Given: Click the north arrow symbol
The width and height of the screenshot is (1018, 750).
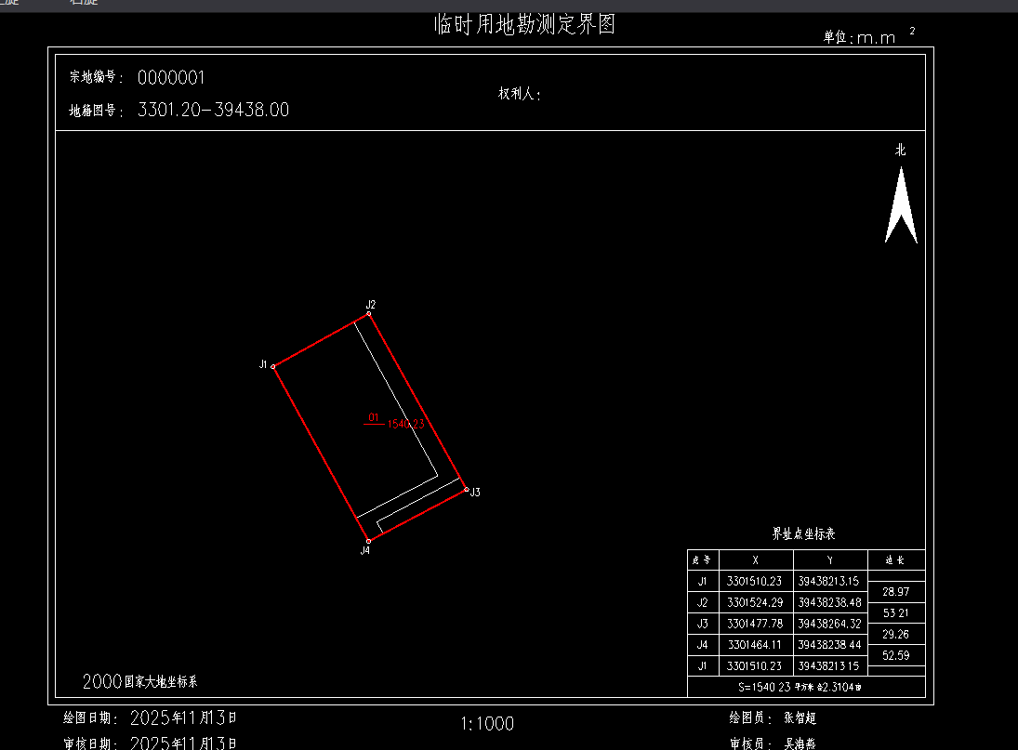Looking at the screenshot, I should (x=900, y=206).
